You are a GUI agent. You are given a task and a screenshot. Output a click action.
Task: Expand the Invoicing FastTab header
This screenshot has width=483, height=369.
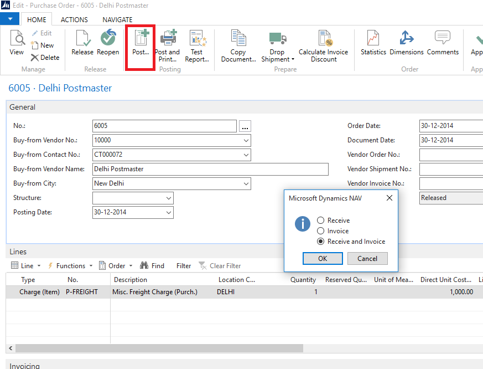tap(245, 365)
